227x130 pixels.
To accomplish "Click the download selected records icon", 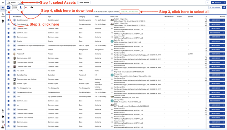I will [21, 7].
